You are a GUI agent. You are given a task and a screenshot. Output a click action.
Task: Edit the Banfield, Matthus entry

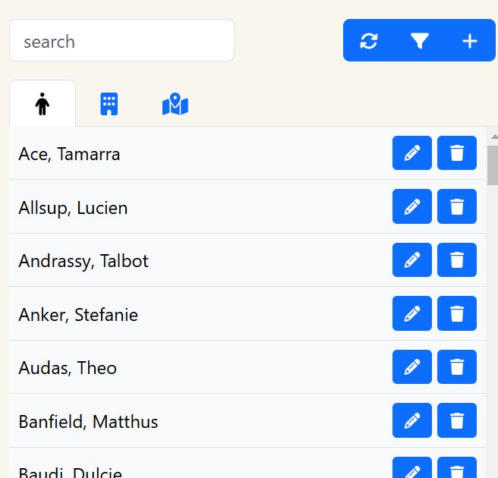pyautogui.click(x=412, y=420)
